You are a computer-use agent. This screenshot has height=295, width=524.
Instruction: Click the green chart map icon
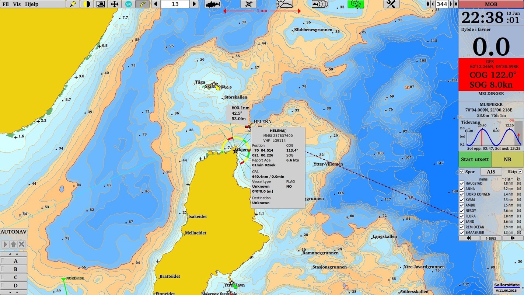point(356,4)
